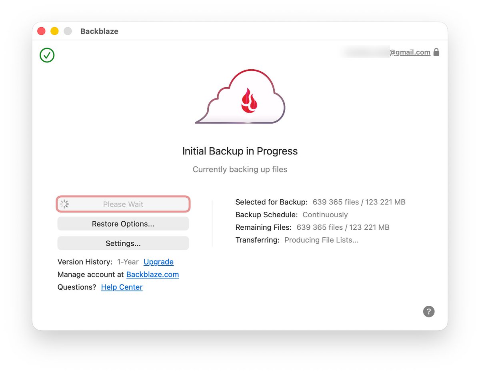Open Restore Options
The width and height of the screenshot is (480, 373).
123,224
